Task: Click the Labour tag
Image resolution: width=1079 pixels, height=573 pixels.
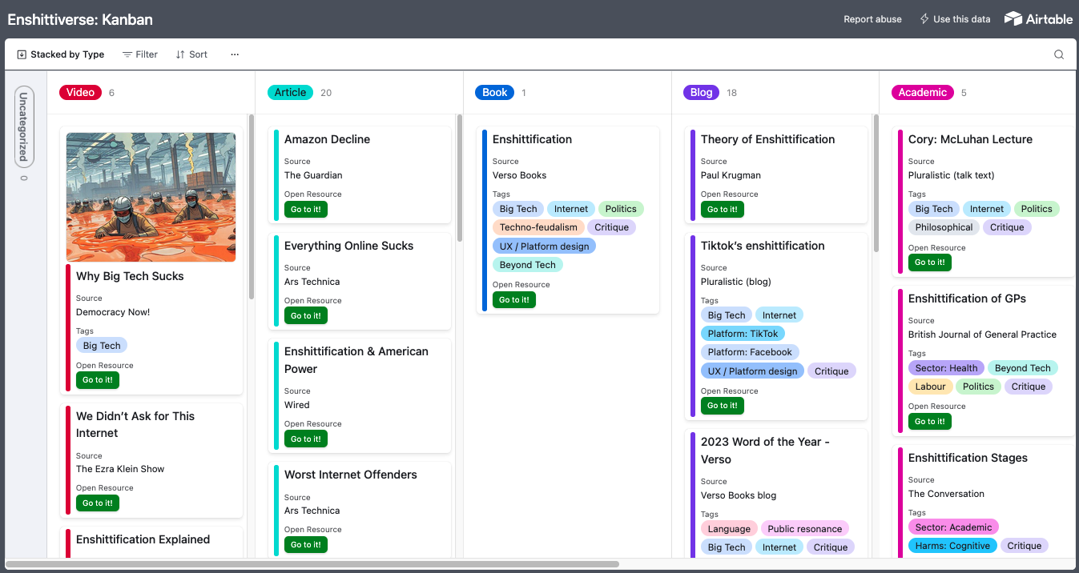Action: click(930, 387)
